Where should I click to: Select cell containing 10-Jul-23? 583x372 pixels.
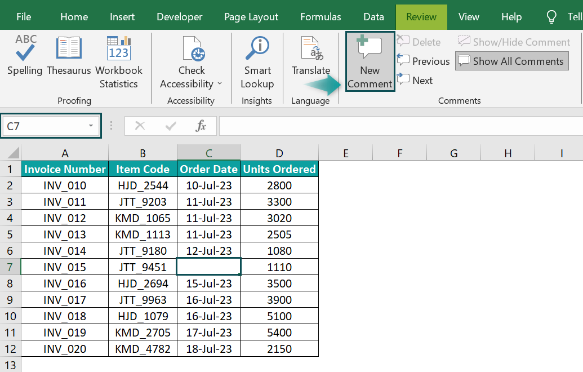[208, 185]
